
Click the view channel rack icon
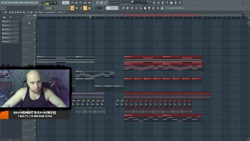pos(132,8)
